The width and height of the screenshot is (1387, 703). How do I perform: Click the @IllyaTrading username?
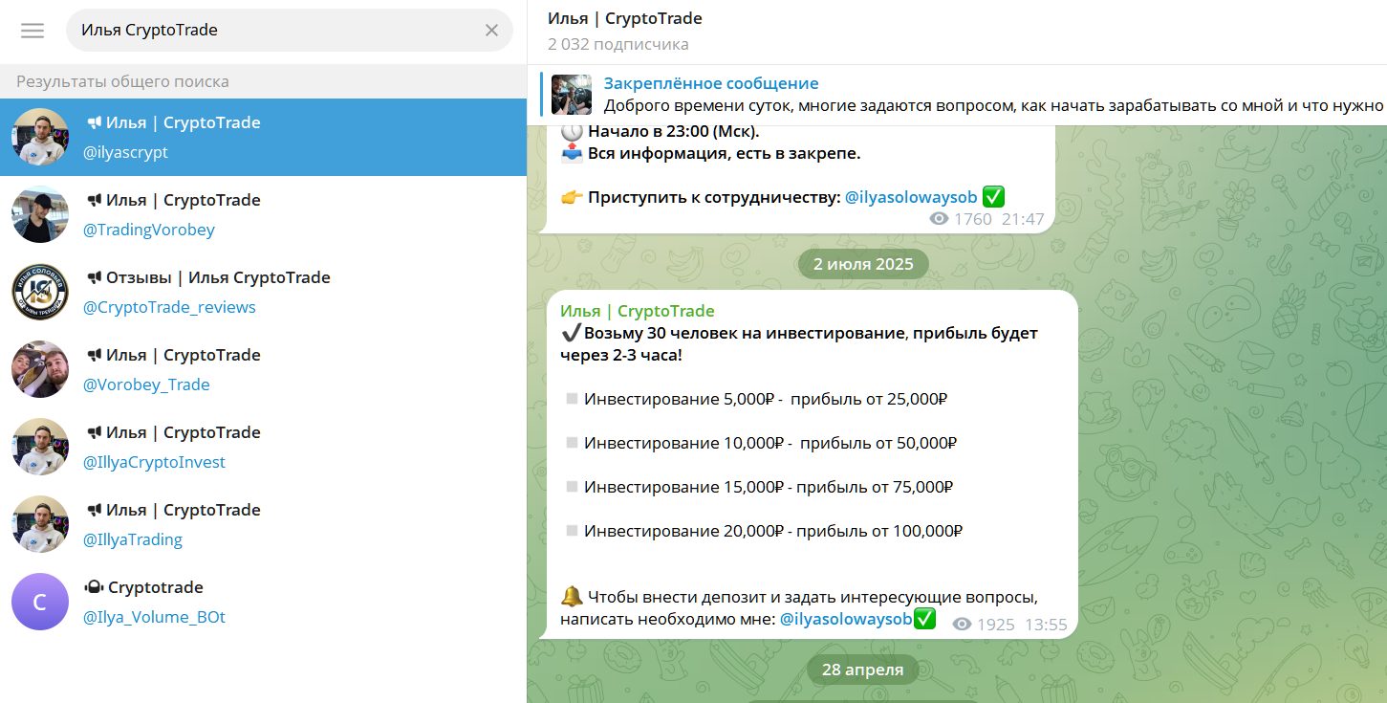click(133, 539)
